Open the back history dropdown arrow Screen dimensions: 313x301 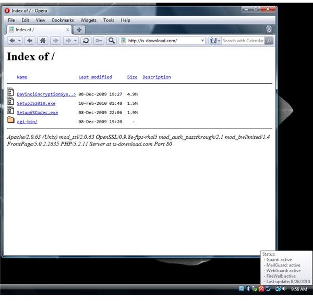19,41
